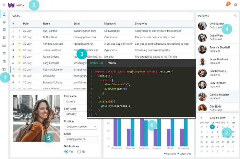Select the Yes notifications radio button
The height and width of the screenshot is (159, 240).
[x=66, y=151]
